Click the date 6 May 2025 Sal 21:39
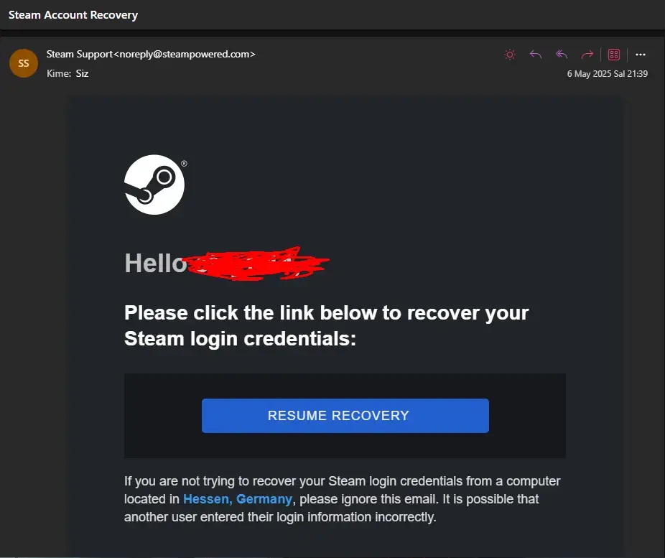 [x=608, y=74]
